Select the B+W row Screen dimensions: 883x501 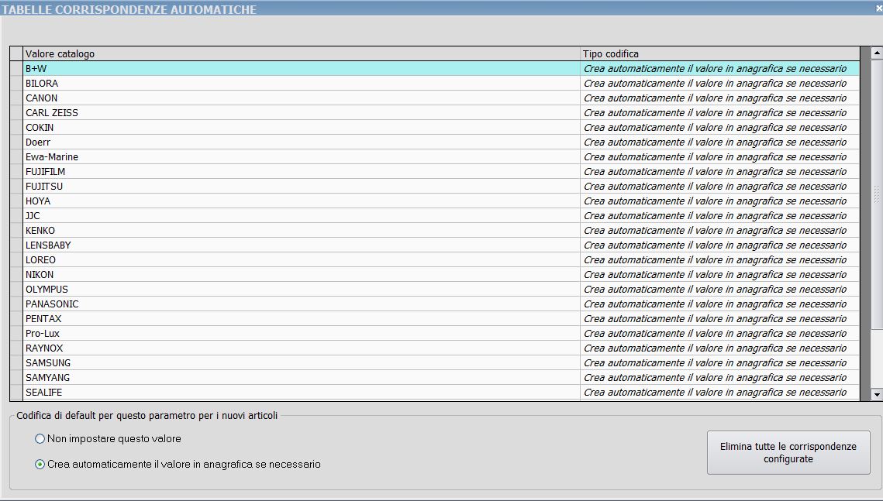coord(442,69)
